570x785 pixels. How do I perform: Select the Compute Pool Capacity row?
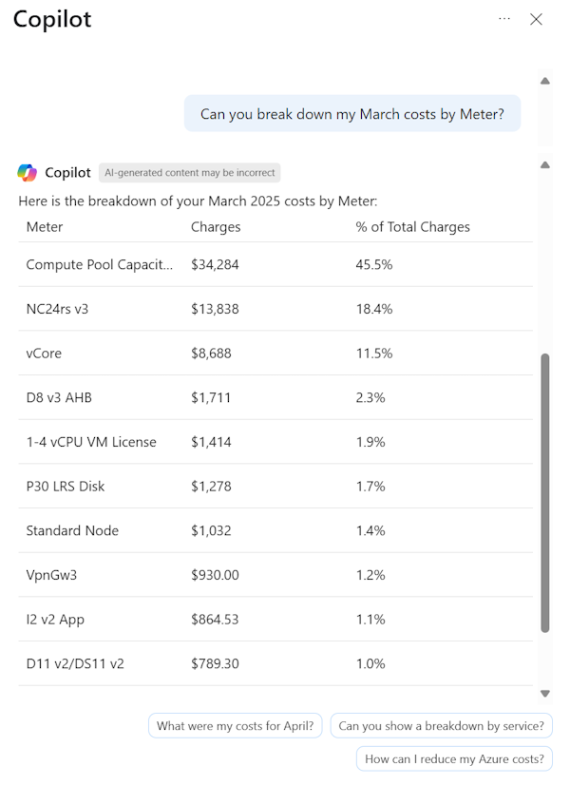100,264
